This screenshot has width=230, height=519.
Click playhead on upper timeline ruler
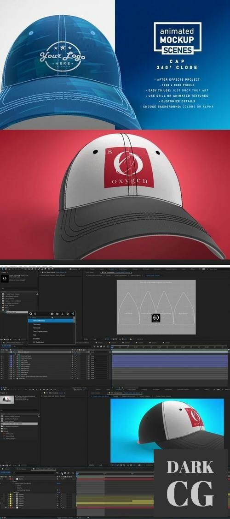pyautogui.click(x=111, y=347)
